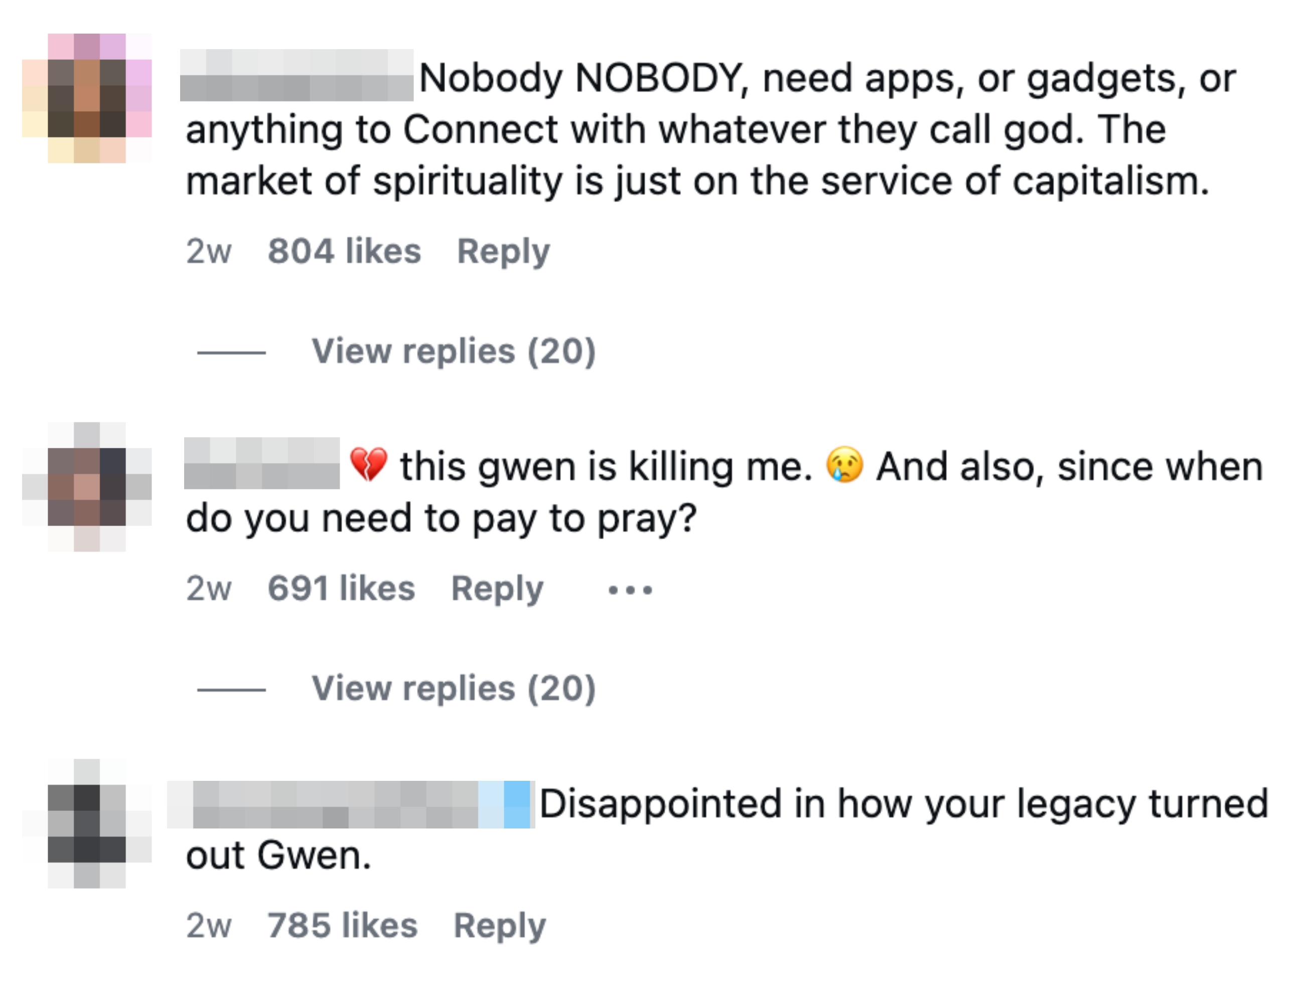
Task: Show the 785 likes list
Action: [342, 925]
